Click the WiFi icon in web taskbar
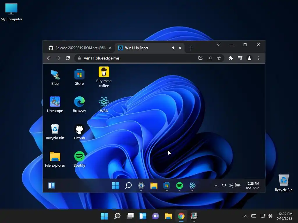The height and width of the screenshot is (223, 298). point(224,186)
